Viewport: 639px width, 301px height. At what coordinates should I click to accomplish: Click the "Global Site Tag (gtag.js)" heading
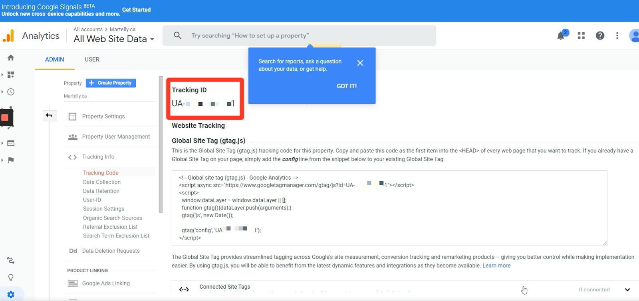(x=208, y=141)
